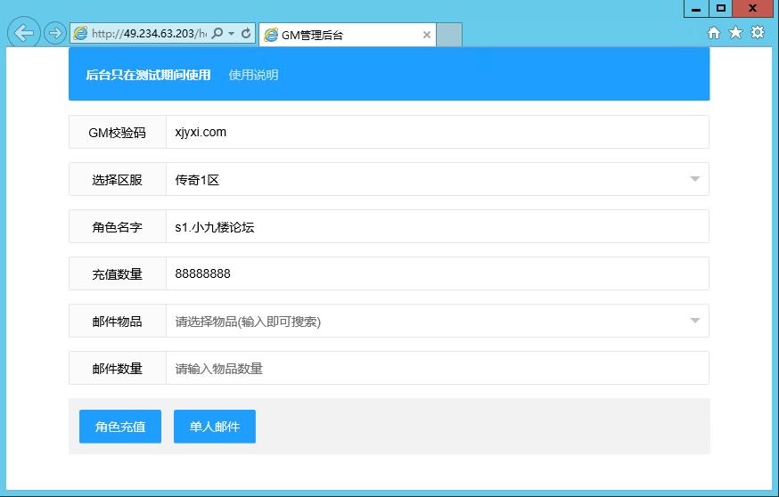Focus the 角色名字 text field
Viewport: 779px width, 497px height.
(x=437, y=226)
